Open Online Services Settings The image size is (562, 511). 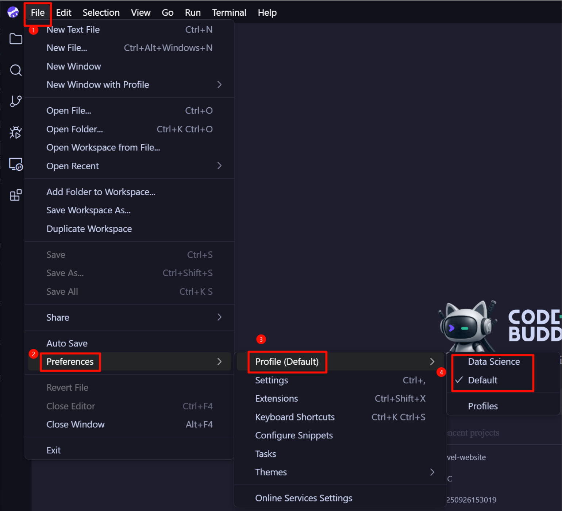click(303, 498)
